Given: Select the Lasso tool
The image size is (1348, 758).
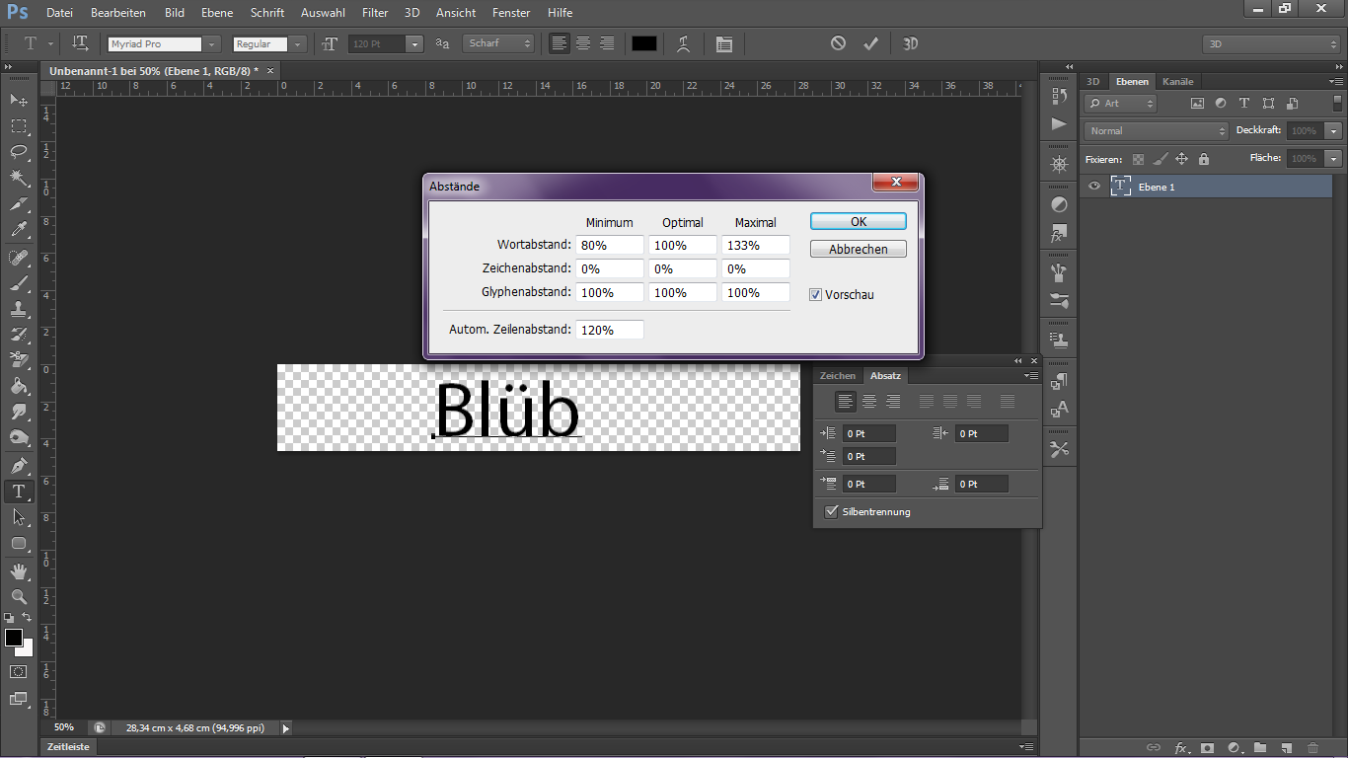Looking at the screenshot, I should point(19,152).
